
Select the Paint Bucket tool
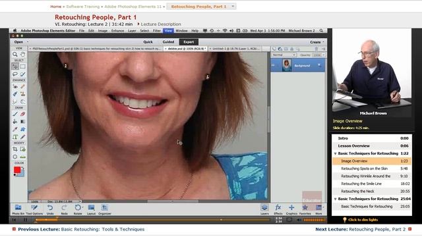[15, 121]
